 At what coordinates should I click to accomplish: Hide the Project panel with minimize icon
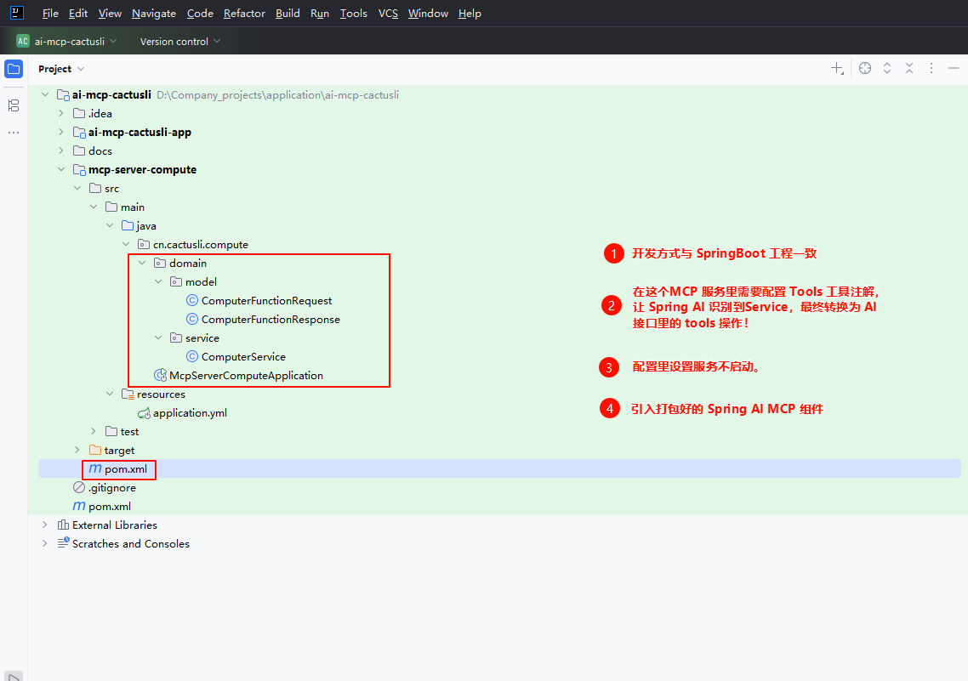(x=954, y=69)
